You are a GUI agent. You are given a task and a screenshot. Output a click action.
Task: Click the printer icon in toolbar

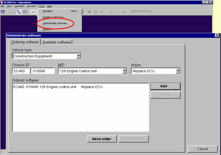11,12
